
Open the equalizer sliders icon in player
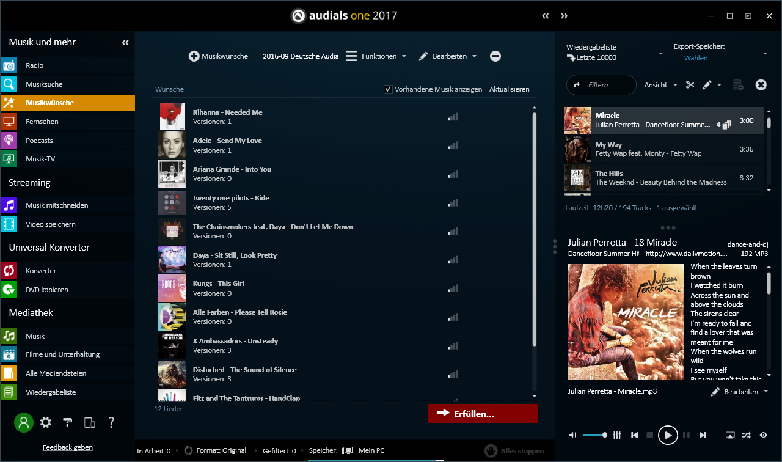pyautogui.click(x=617, y=435)
